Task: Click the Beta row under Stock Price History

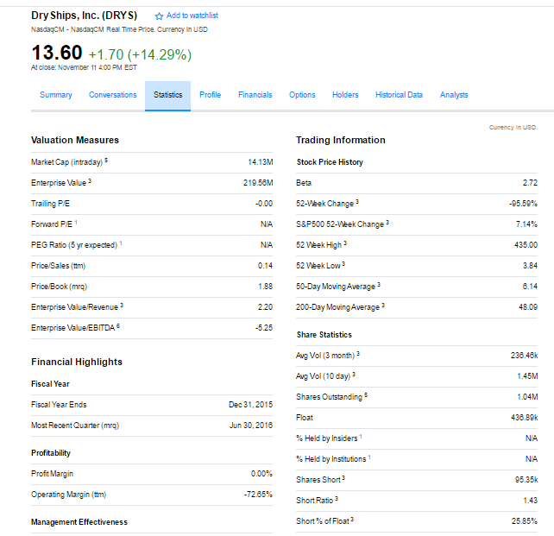Action: pos(304,183)
